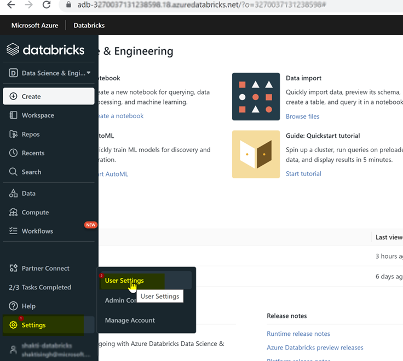Click the Browse files link

(x=302, y=117)
